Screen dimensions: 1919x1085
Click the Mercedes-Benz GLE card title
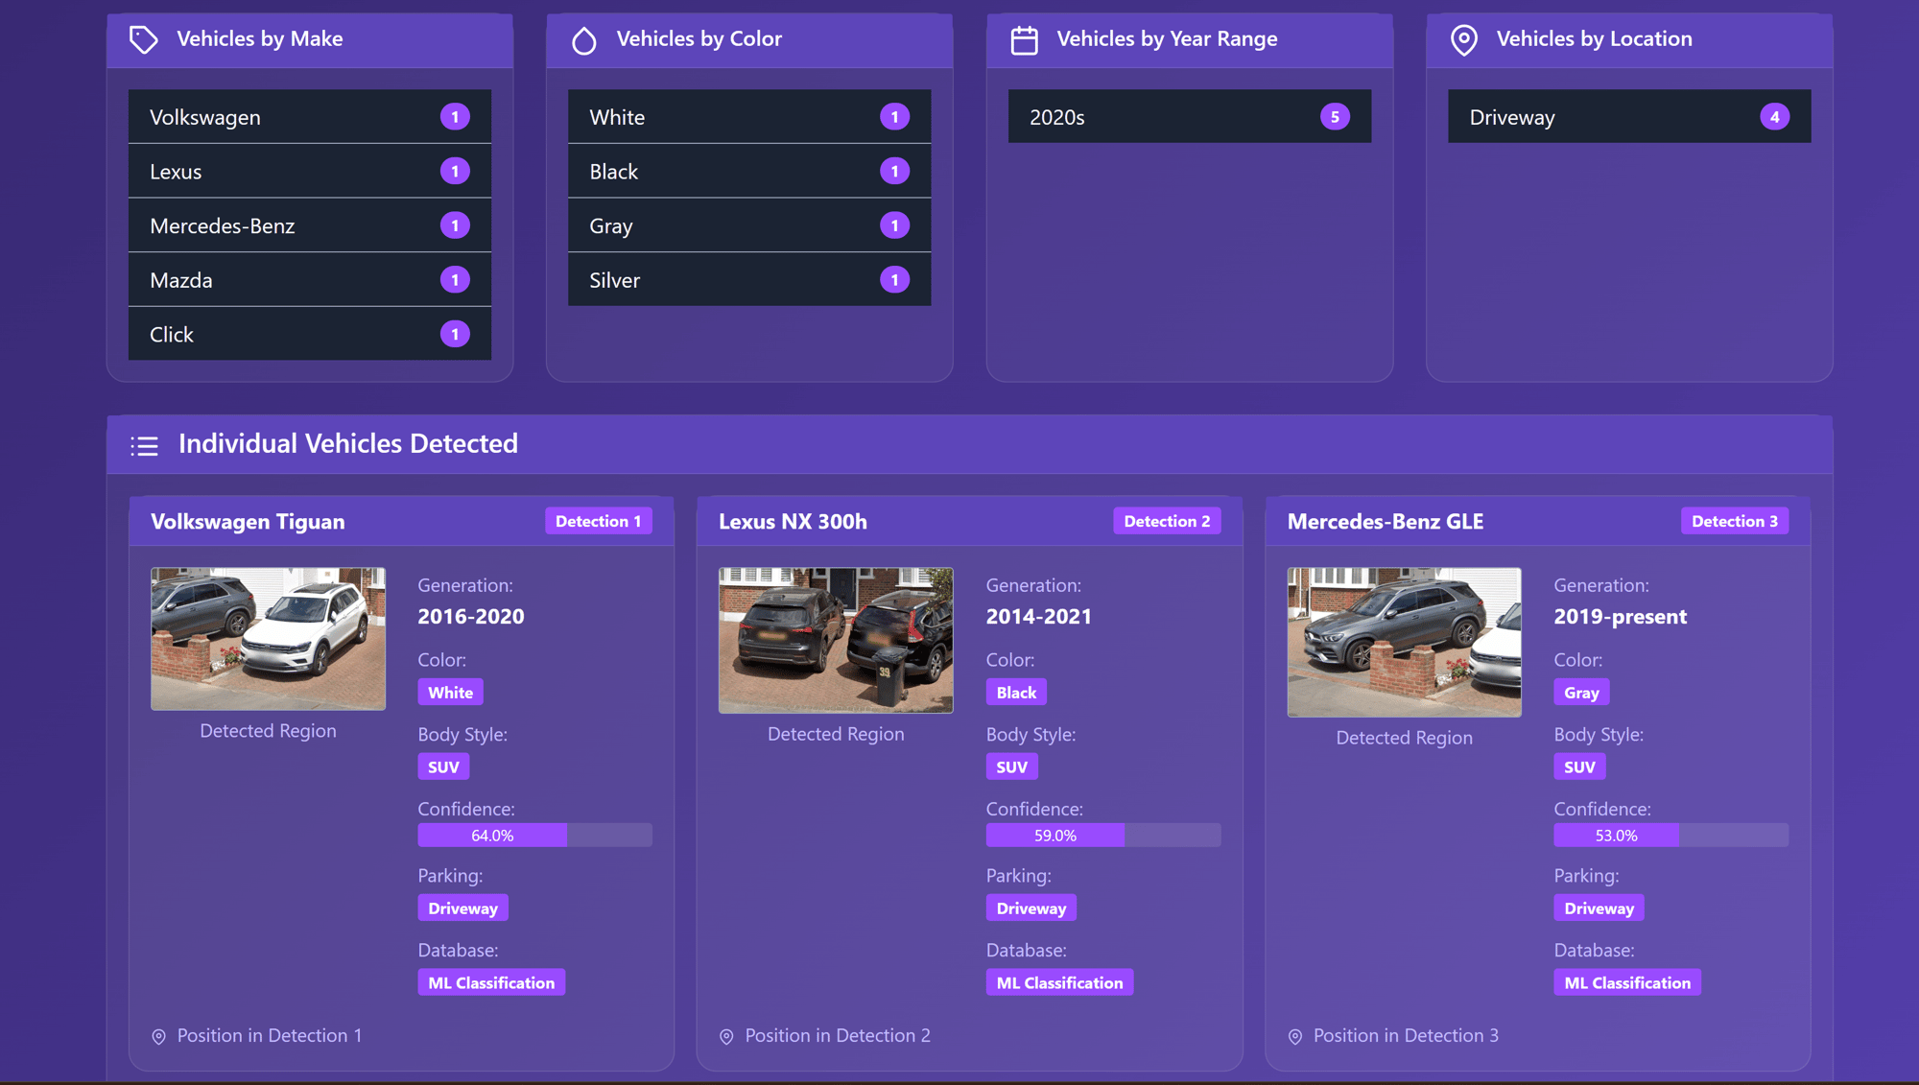pos(1385,522)
